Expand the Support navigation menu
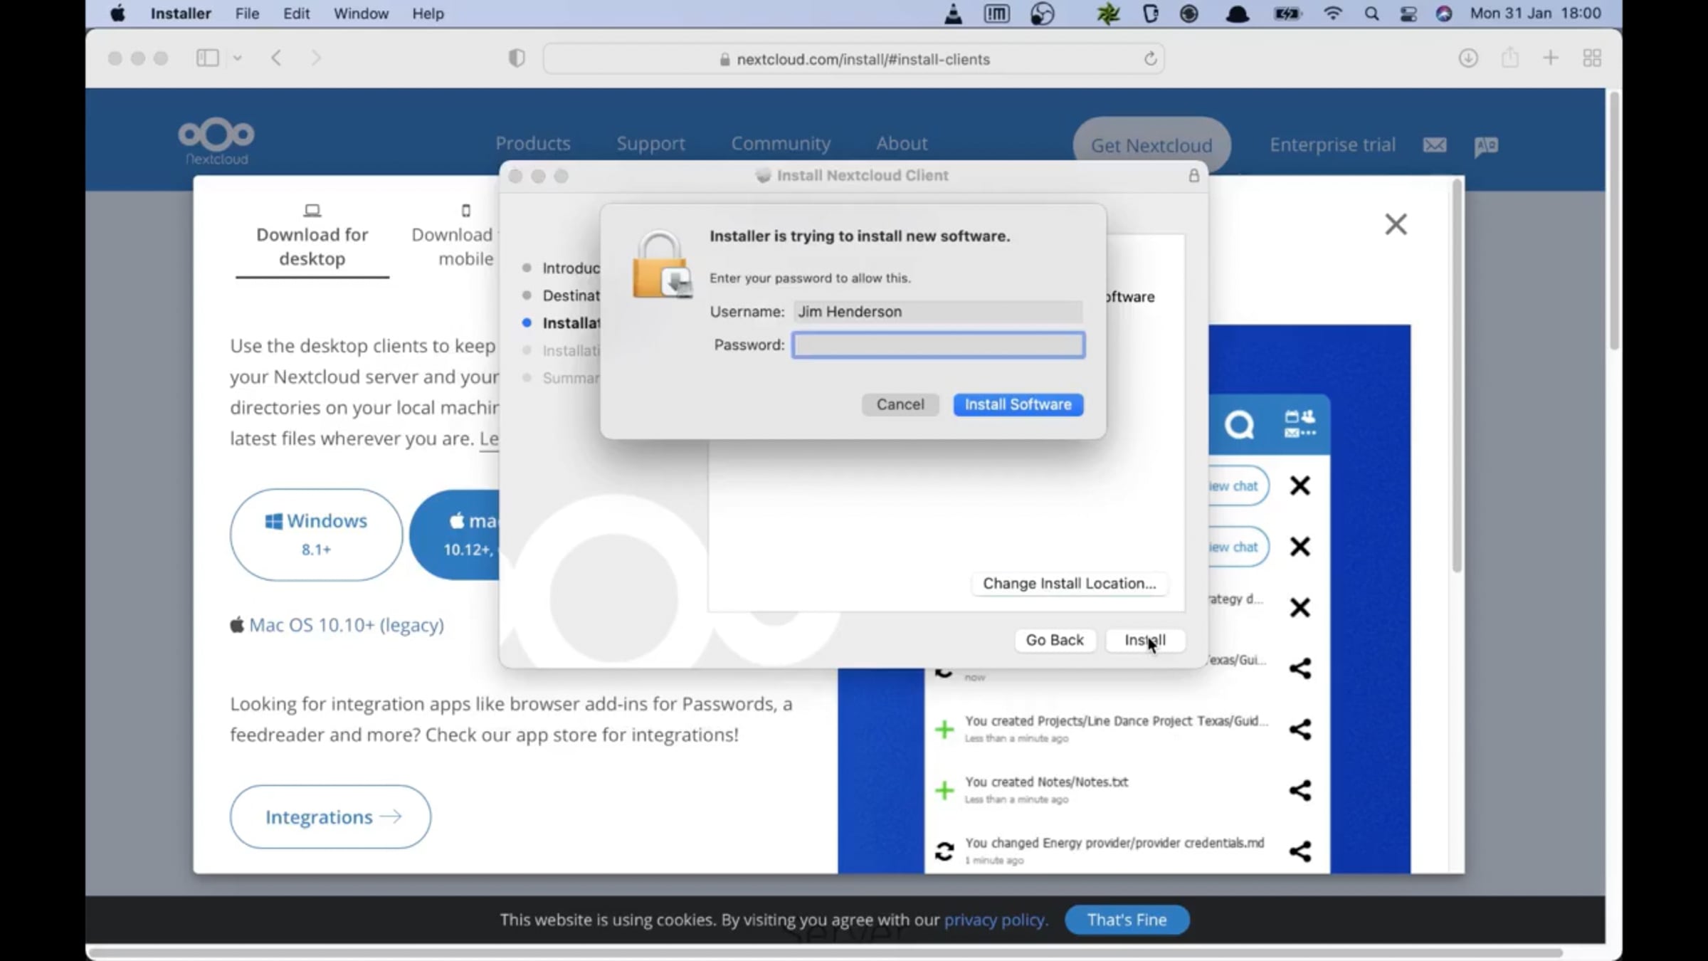This screenshot has height=961, width=1708. 650,144
